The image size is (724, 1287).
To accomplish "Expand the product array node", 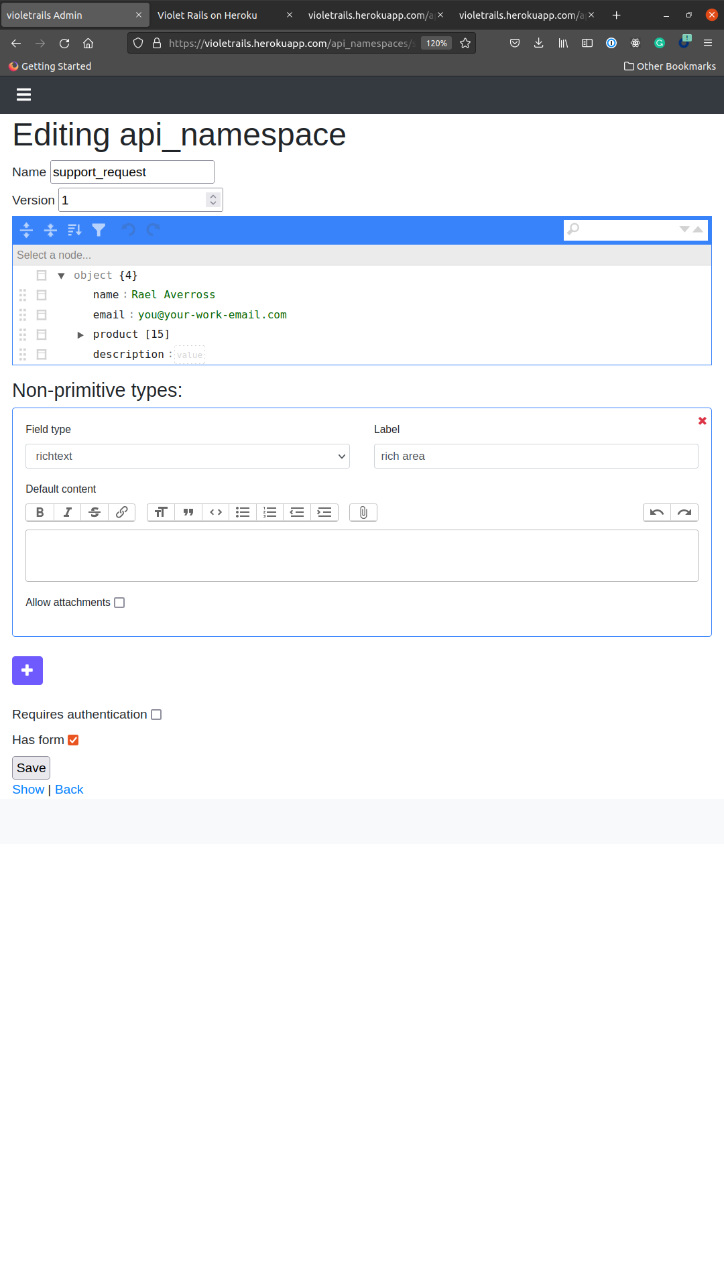I will click(80, 334).
